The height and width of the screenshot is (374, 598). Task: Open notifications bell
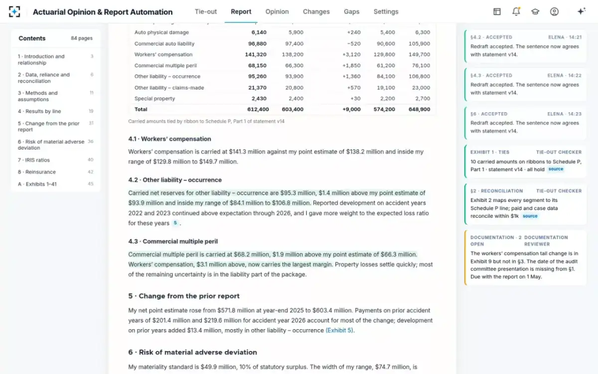[516, 11]
